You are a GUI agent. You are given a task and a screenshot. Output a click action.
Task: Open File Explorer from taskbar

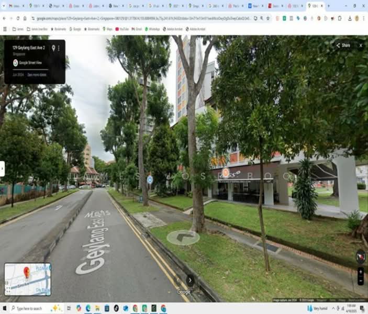coord(97,308)
